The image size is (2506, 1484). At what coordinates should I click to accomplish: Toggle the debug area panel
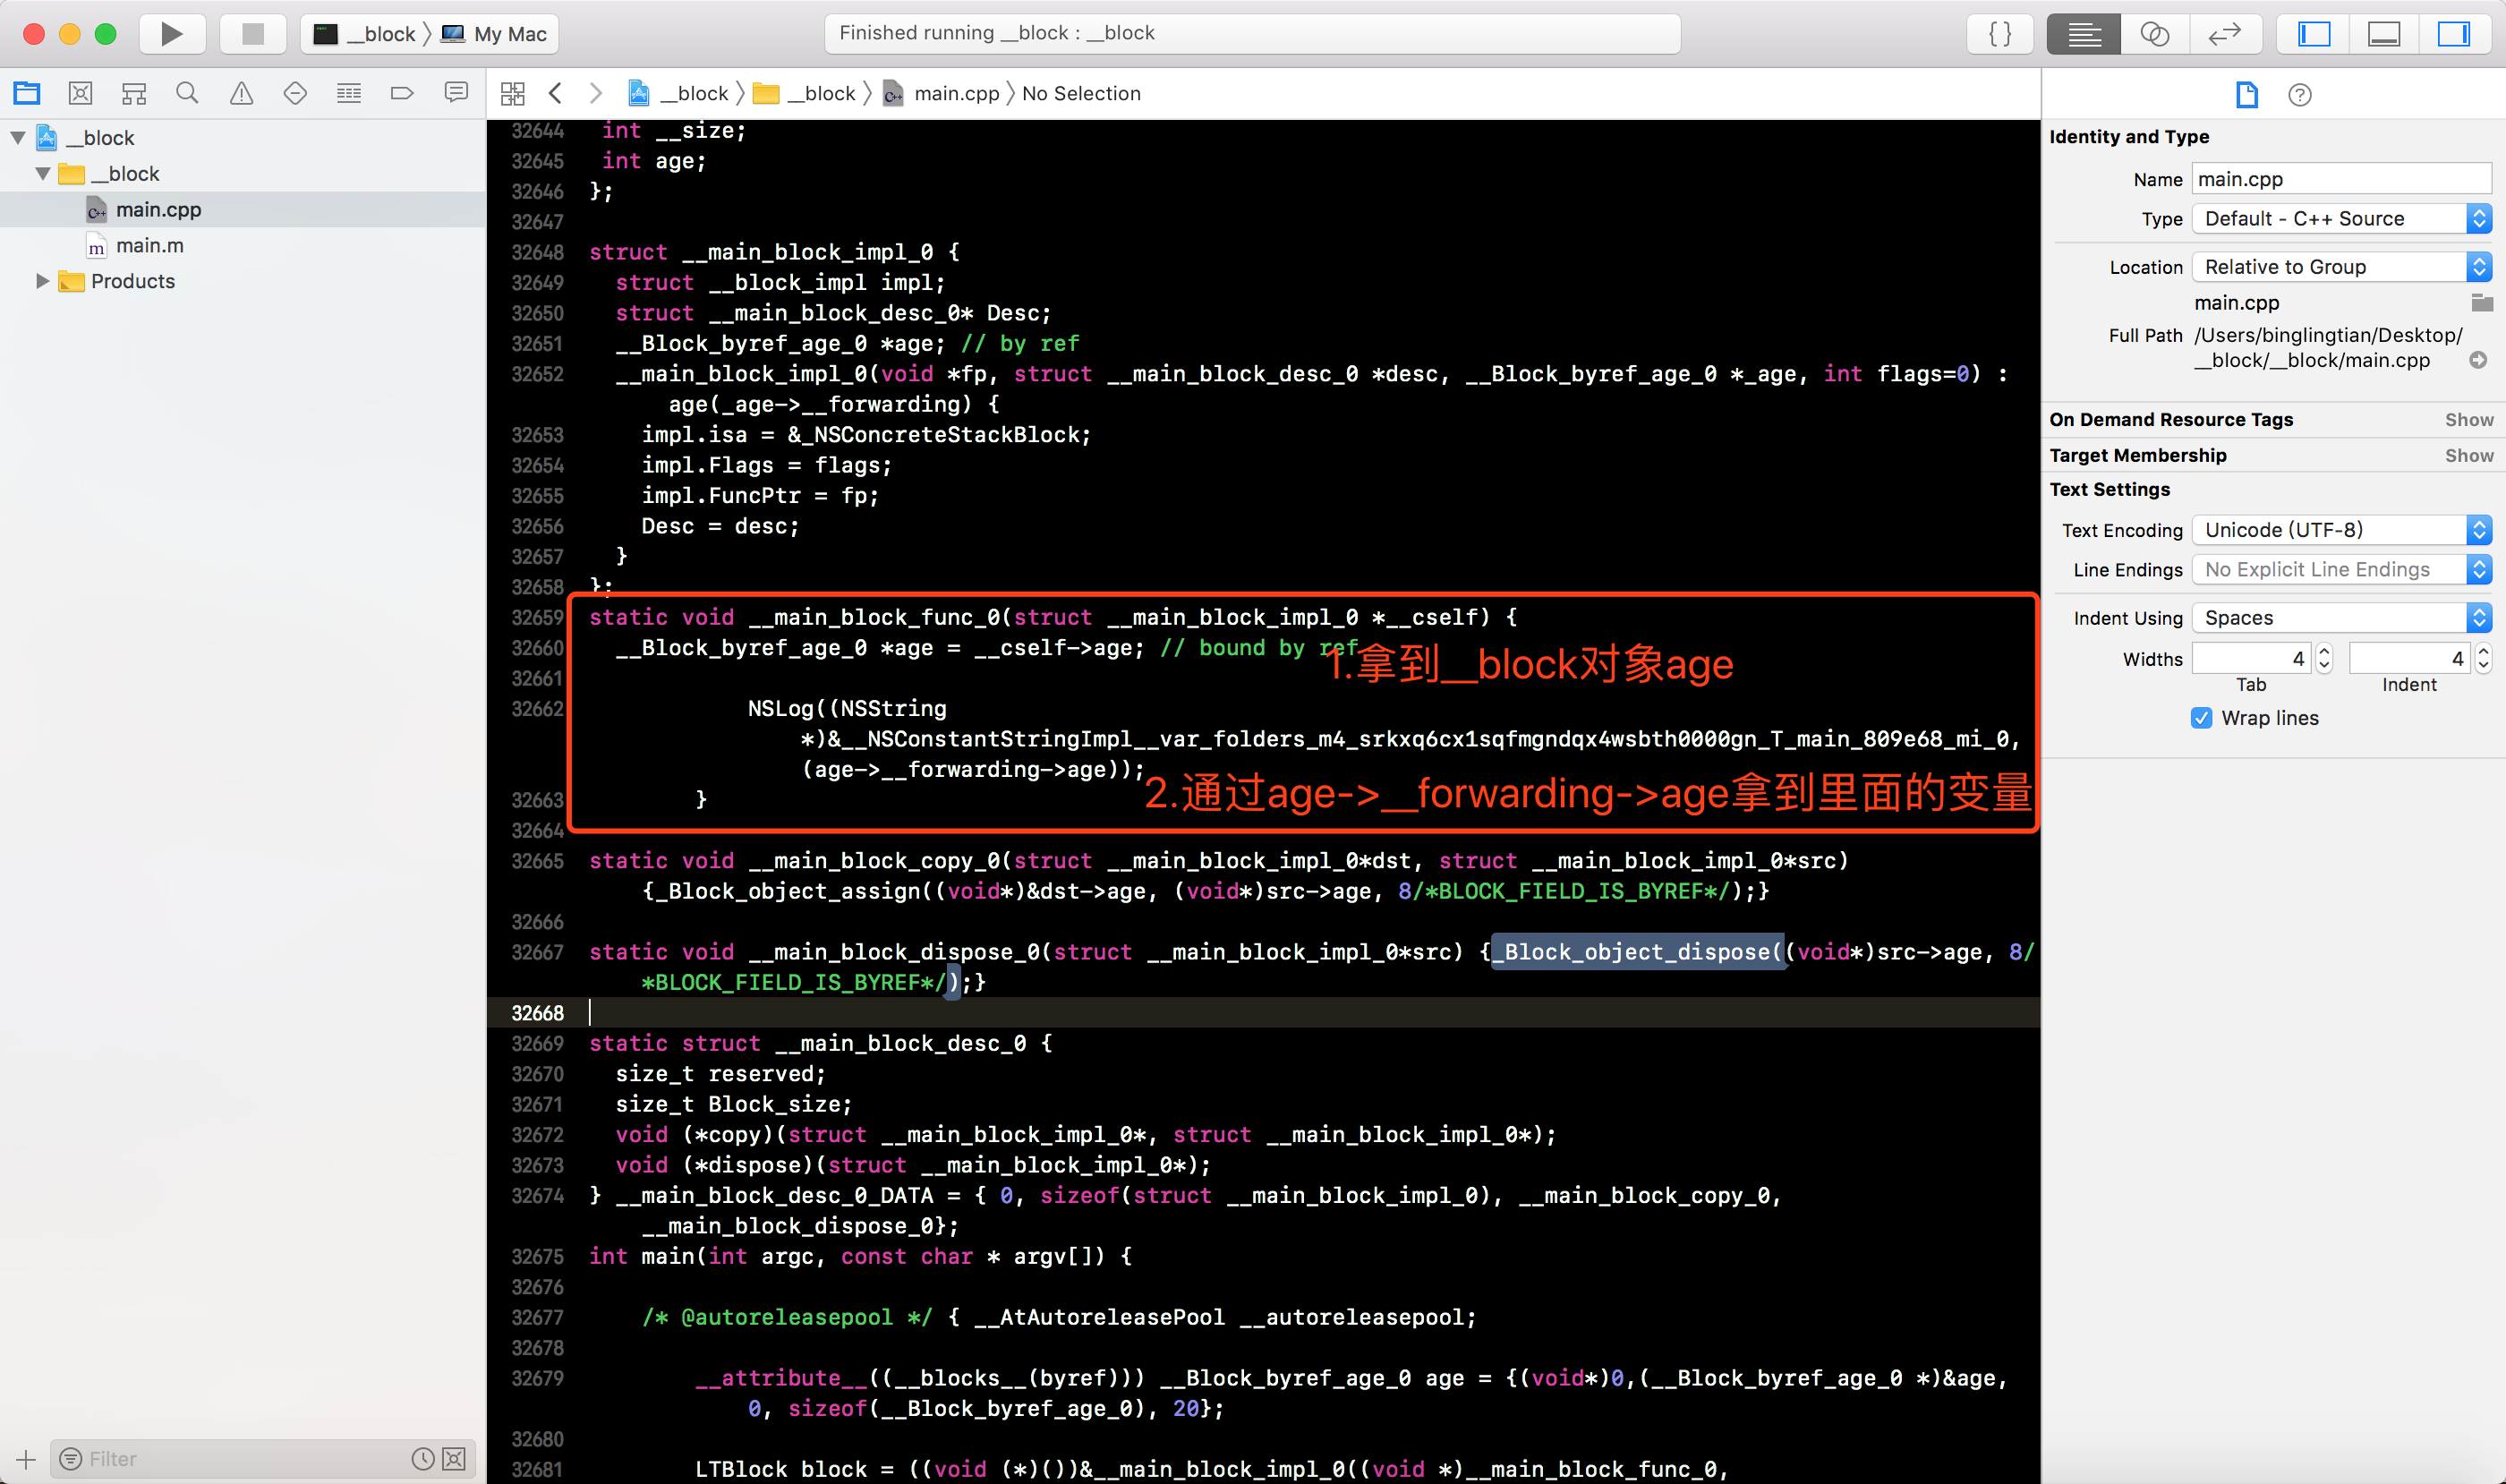2384,34
